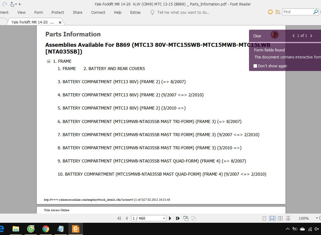Check the Don't show again checkbox
The image size is (321, 235).
click(255, 66)
